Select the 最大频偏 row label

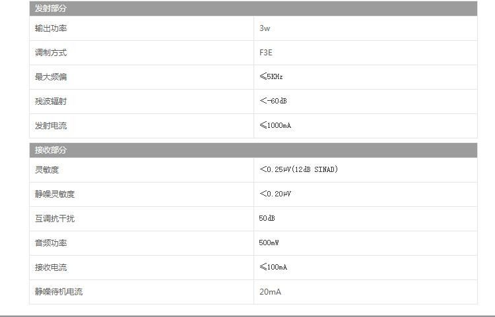(x=51, y=77)
